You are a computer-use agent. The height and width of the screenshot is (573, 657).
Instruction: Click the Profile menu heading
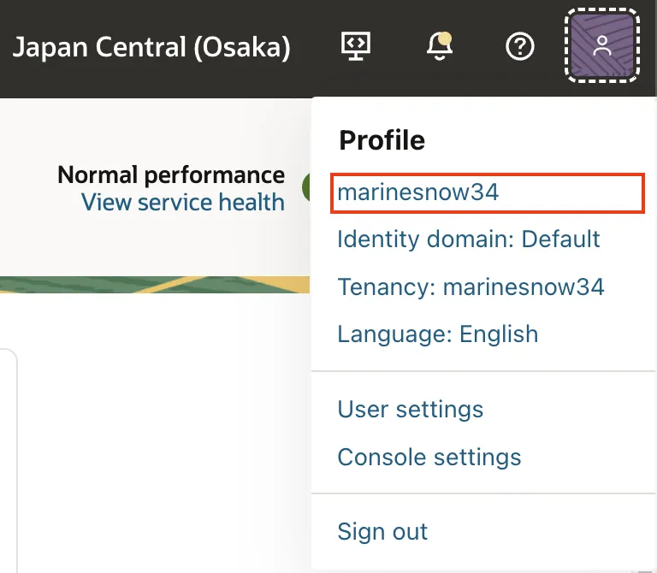382,139
